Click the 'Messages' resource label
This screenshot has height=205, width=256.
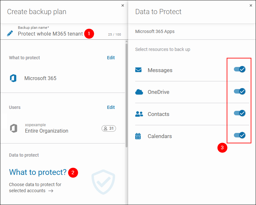160,70
